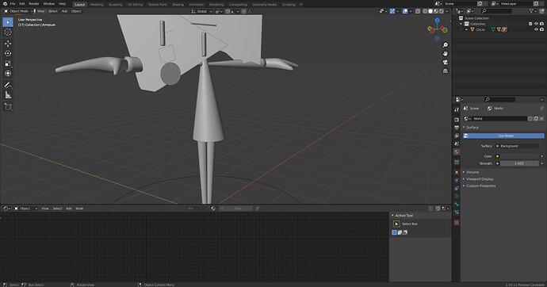Image resolution: width=547 pixels, height=287 pixels.
Task: Select the Add Cube tool
Action: tap(8, 107)
